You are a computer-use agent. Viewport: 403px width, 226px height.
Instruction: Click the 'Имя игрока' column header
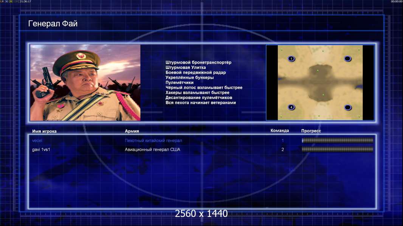pyautogui.click(x=44, y=131)
